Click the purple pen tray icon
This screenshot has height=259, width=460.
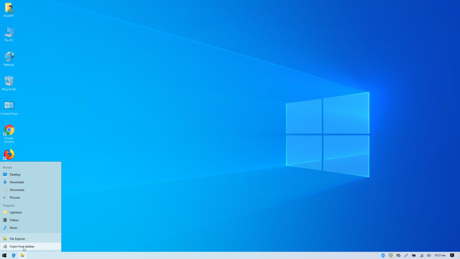point(406,255)
